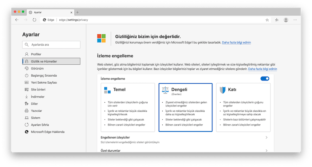The height and width of the screenshot is (167, 312).
Task: Click Daha fazla bilgi edinin link in header
Action: 236,42
